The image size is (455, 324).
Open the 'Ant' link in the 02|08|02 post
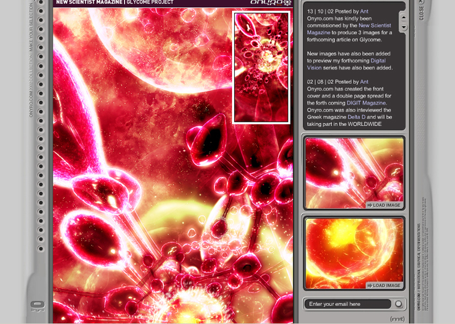click(364, 81)
